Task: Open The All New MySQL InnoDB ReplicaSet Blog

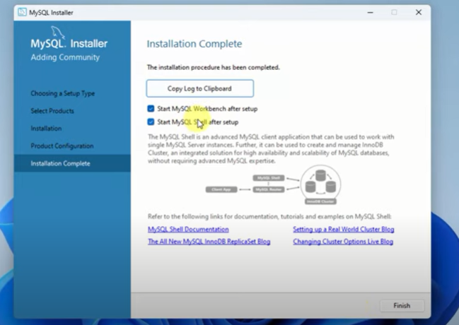Action: [209, 242]
